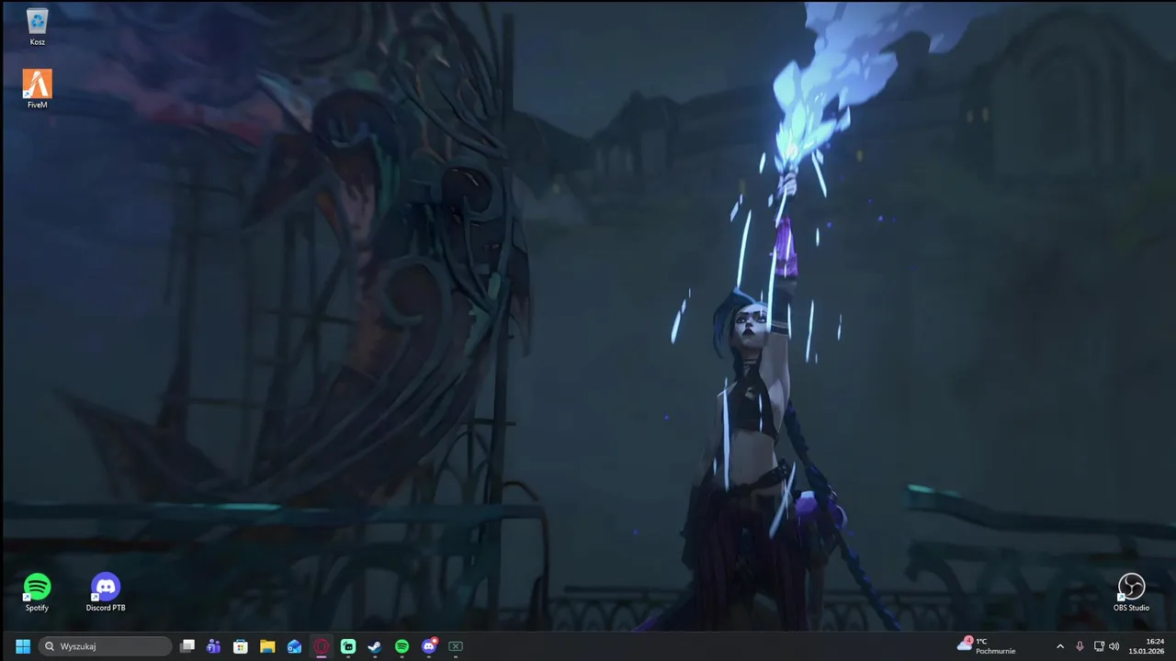Open Discord from the taskbar

coord(429,646)
